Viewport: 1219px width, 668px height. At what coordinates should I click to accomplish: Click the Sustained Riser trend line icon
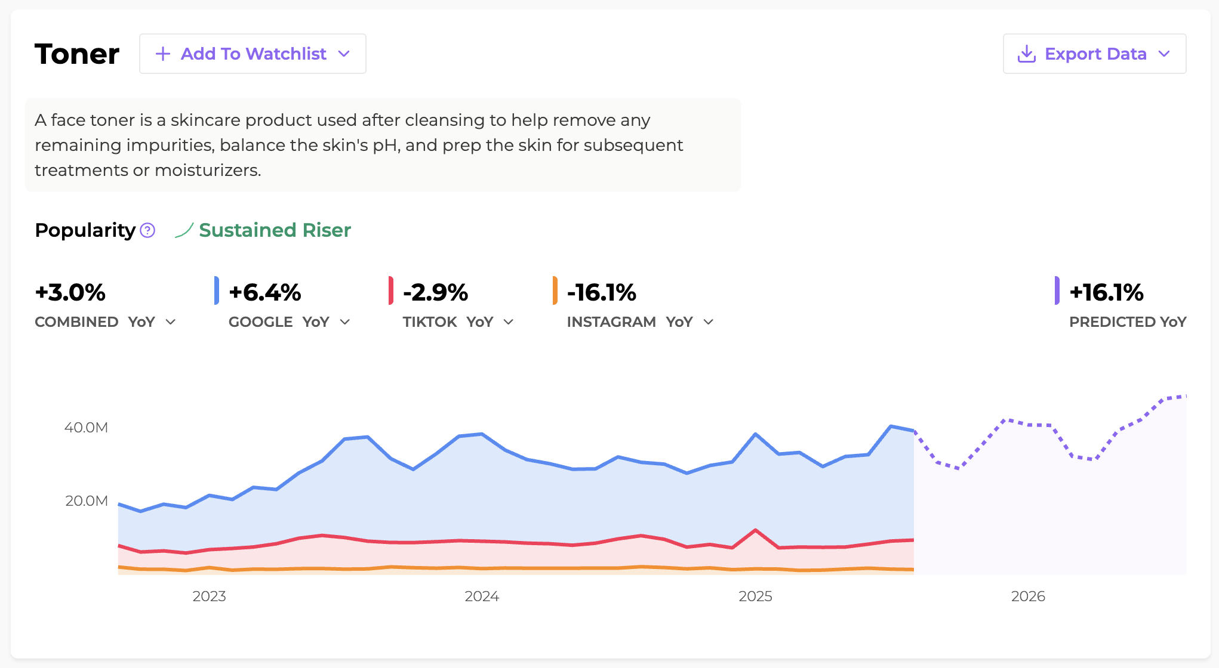point(184,230)
